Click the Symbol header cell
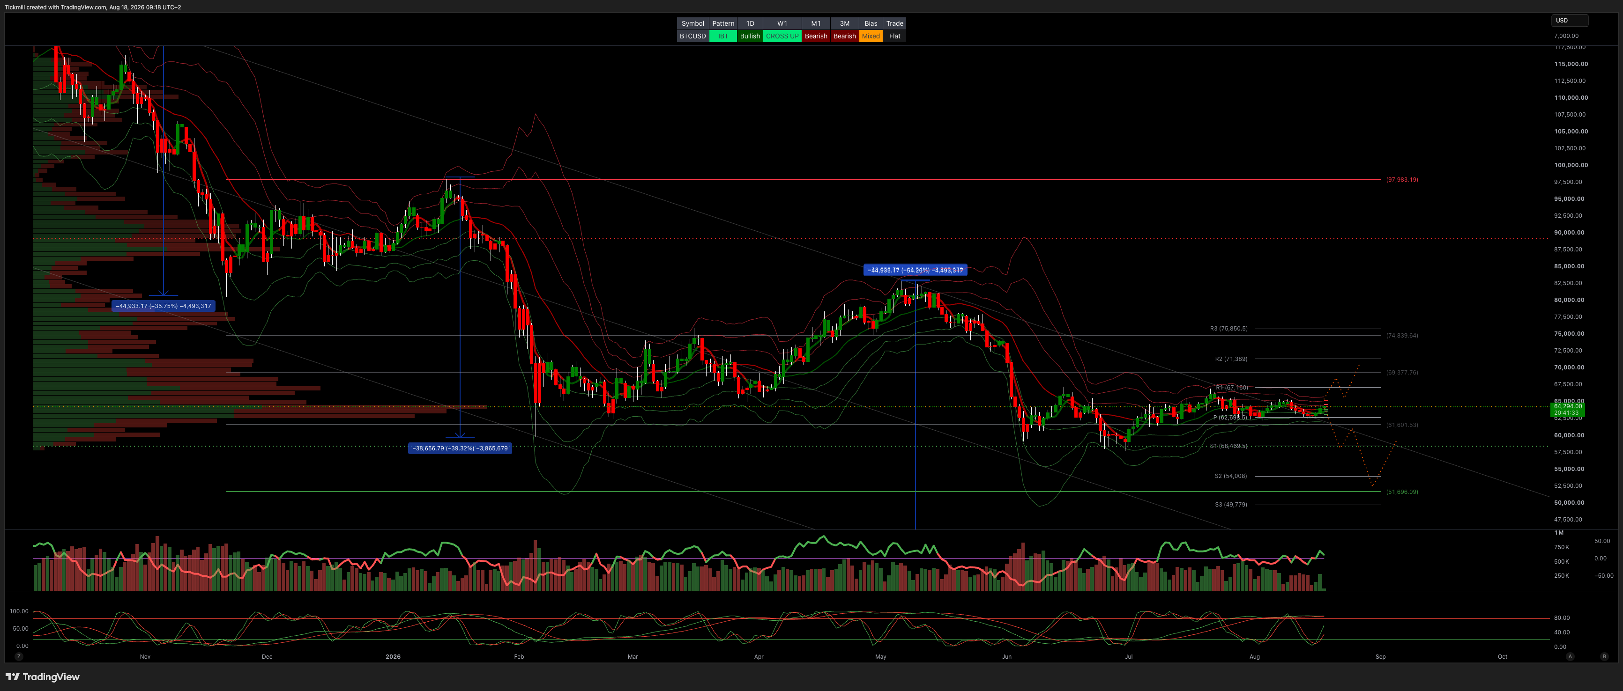 [x=692, y=23]
